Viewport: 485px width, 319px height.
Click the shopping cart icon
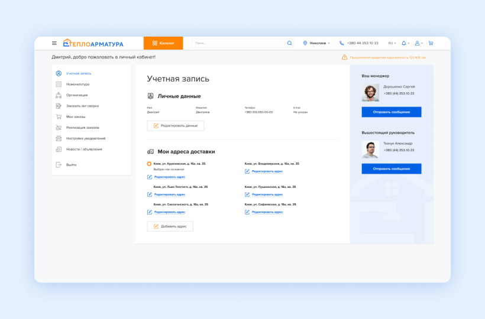coord(431,43)
